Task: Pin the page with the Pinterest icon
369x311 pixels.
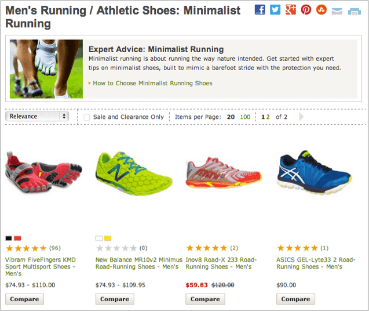Action: [x=306, y=10]
